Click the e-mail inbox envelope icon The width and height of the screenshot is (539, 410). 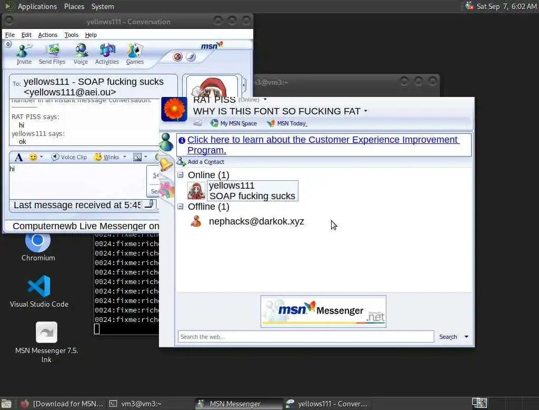pos(197,123)
